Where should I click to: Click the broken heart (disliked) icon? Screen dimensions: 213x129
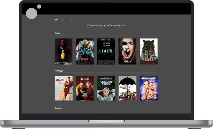coord(71,20)
